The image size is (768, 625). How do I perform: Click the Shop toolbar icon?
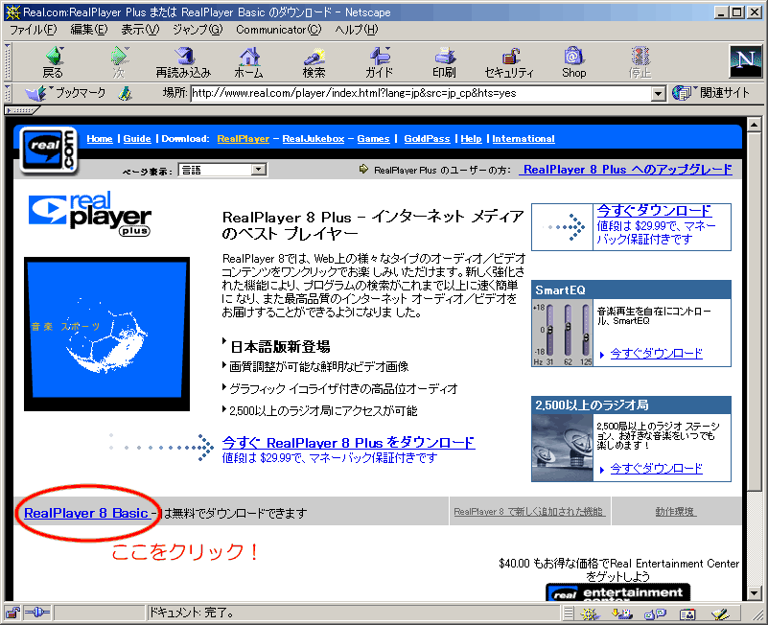pos(574,61)
